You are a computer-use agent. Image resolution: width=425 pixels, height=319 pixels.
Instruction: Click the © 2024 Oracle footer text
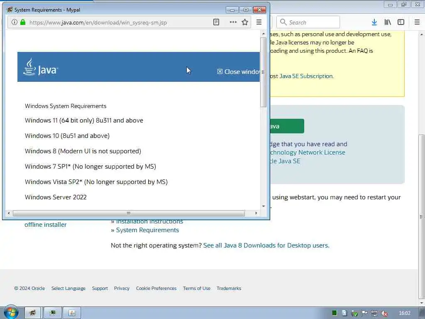29,288
